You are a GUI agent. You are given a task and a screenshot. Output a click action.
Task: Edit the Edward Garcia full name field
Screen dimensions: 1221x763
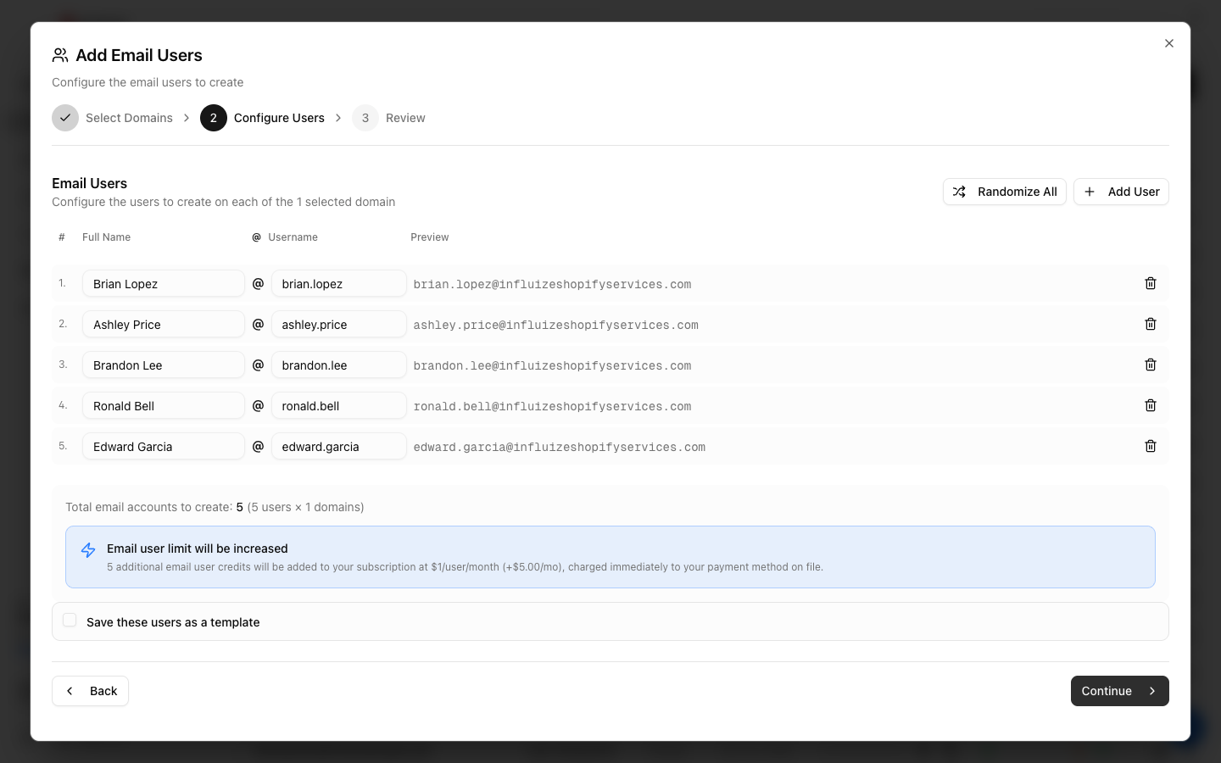coord(164,446)
